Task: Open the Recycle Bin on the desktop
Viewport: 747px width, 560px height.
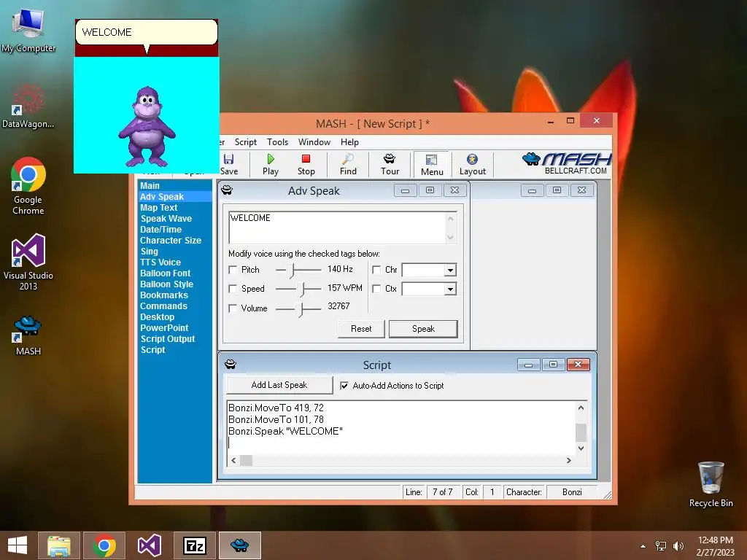Action: tap(711, 484)
